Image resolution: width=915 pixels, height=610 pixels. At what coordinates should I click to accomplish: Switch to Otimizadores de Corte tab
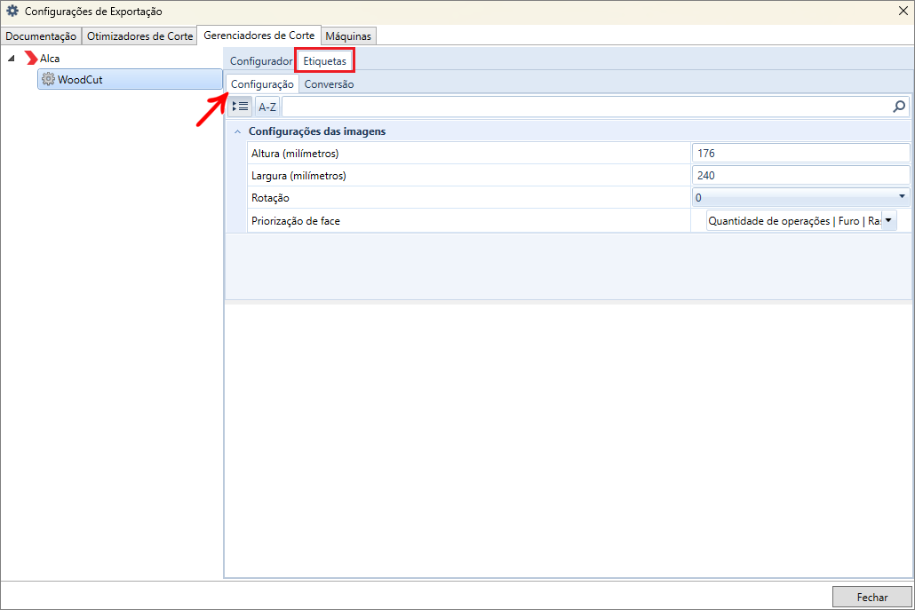(x=140, y=36)
